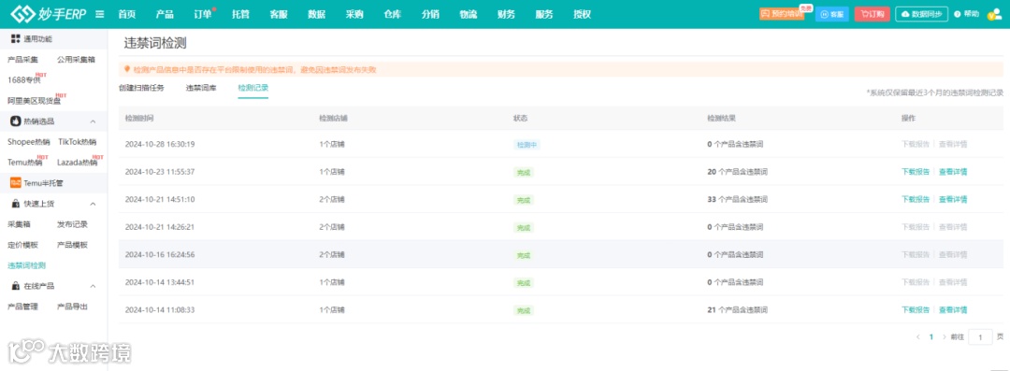
Task: Open 产品管理 in sidebar
Action: [22, 307]
